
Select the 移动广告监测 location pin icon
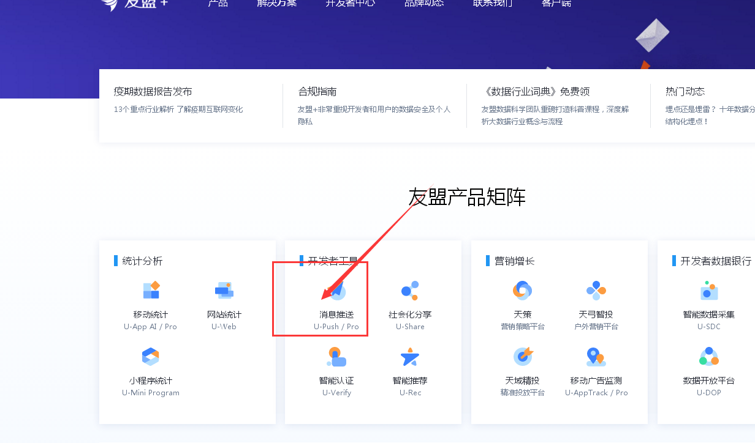(596, 357)
